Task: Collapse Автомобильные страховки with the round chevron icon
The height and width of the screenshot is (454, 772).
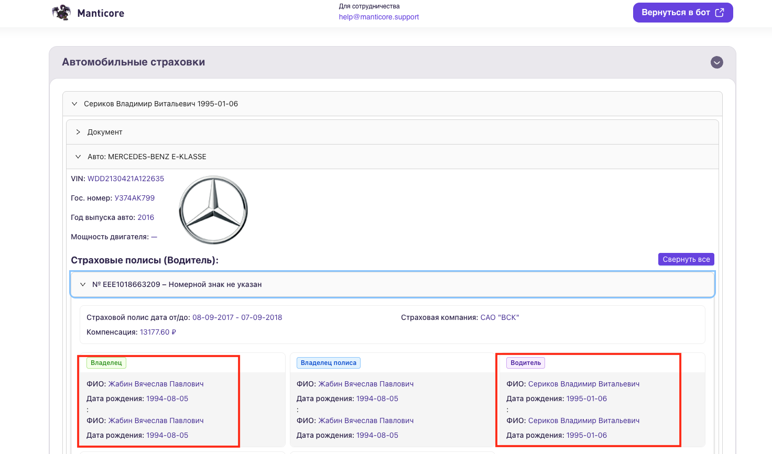Action: (x=717, y=62)
